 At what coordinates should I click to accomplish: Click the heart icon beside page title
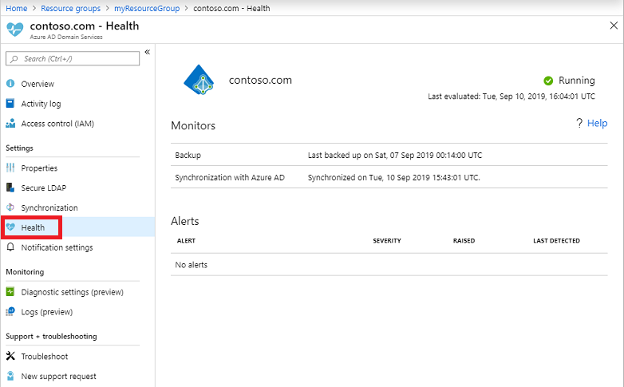[15, 30]
